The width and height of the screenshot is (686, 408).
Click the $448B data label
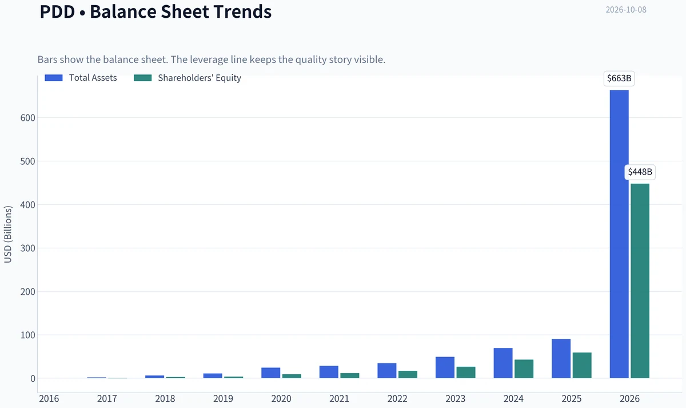pyautogui.click(x=640, y=172)
